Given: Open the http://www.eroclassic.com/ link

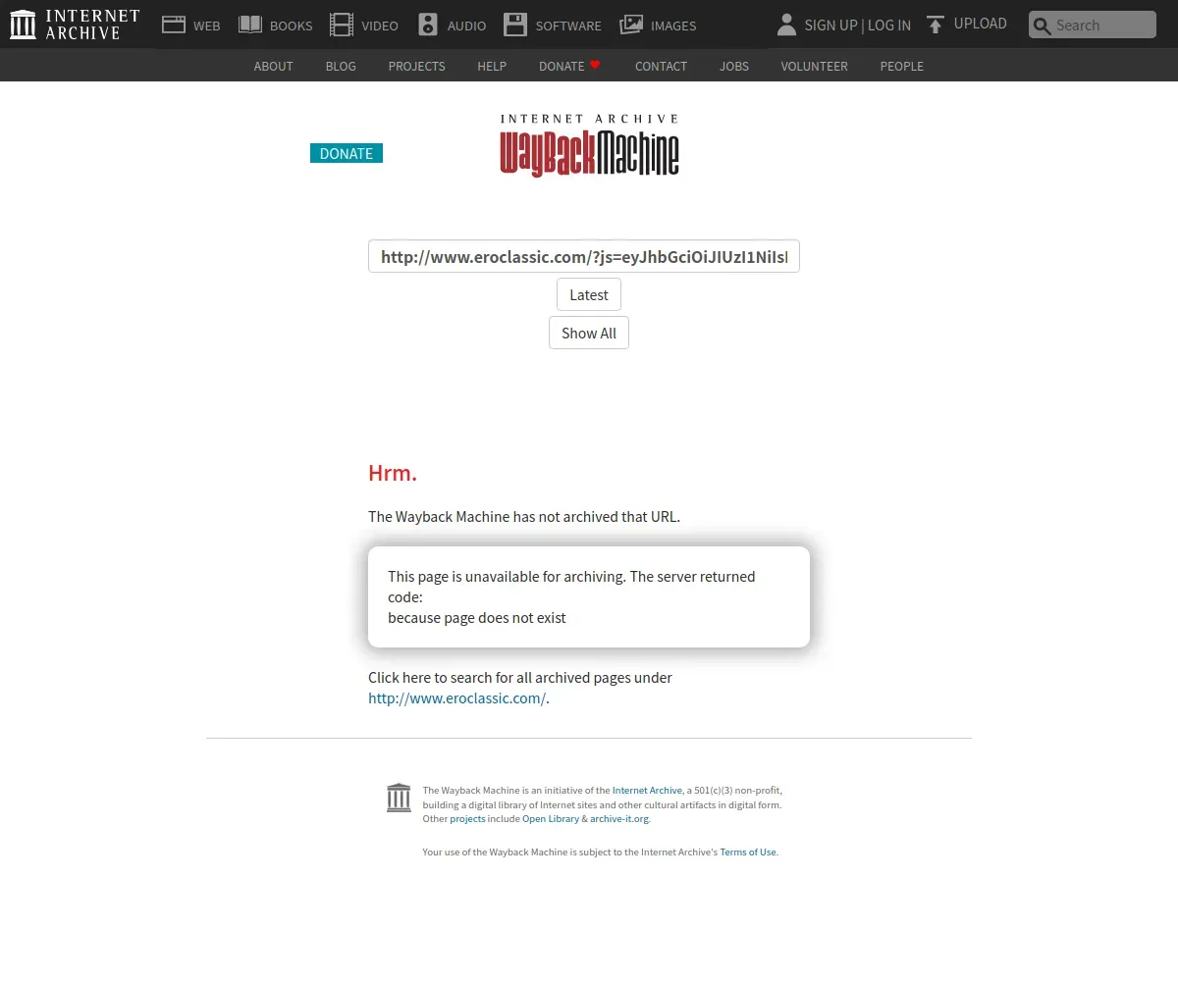Looking at the screenshot, I should pos(456,698).
